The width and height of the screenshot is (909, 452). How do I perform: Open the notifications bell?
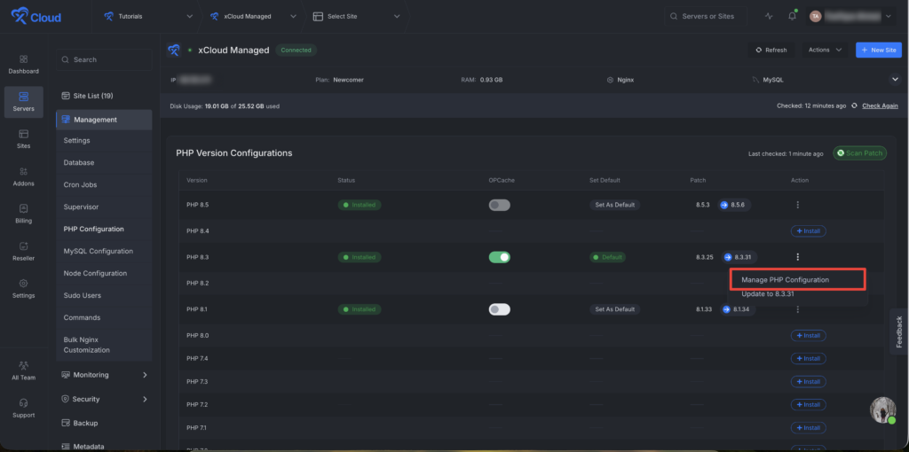pos(792,16)
